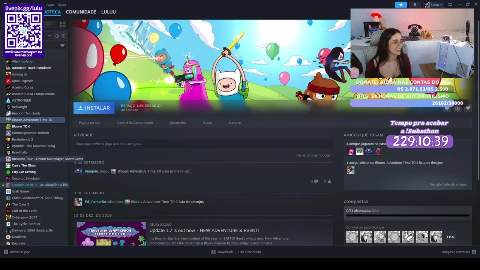Click Ver as últimas notícias link

(313, 155)
